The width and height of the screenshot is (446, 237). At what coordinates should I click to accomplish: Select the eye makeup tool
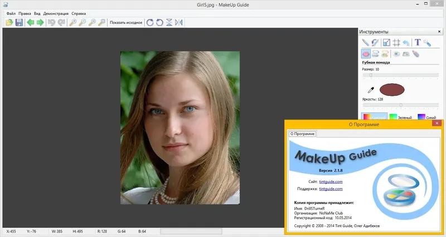tap(396, 53)
